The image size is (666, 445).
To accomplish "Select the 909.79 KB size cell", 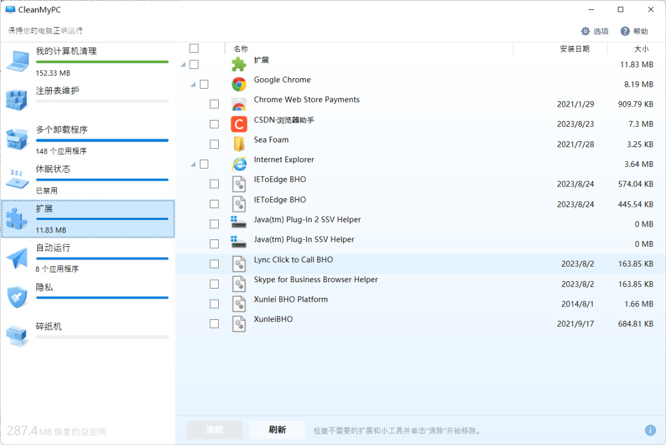I will tap(635, 104).
